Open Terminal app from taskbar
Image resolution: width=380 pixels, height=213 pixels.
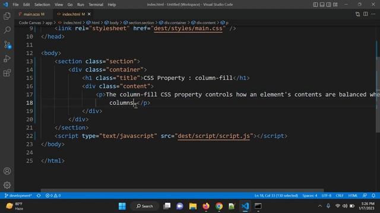(x=258, y=206)
